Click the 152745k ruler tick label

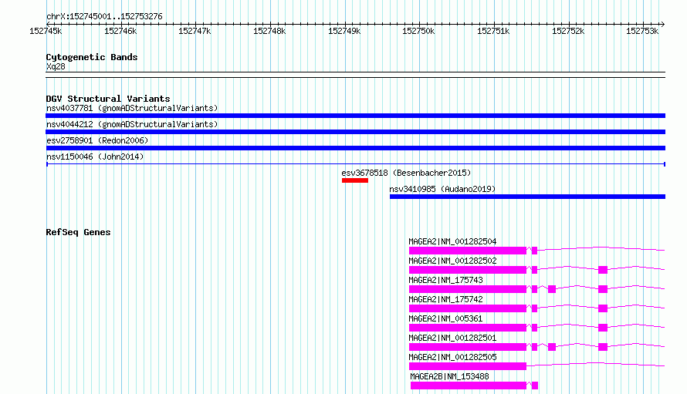[46, 31]
